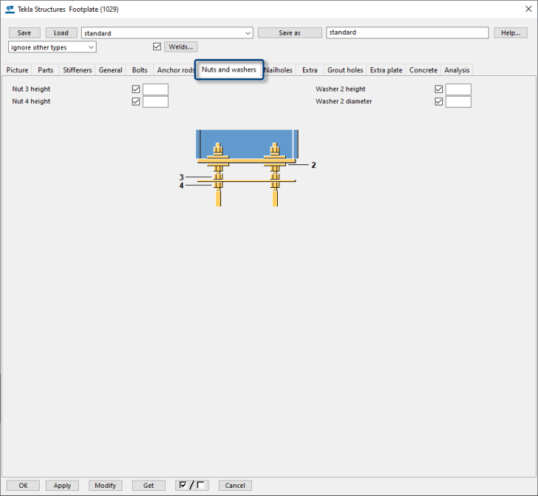538x496 pixels.
Task: Click the Save as name text field
Action: [407, 33]
